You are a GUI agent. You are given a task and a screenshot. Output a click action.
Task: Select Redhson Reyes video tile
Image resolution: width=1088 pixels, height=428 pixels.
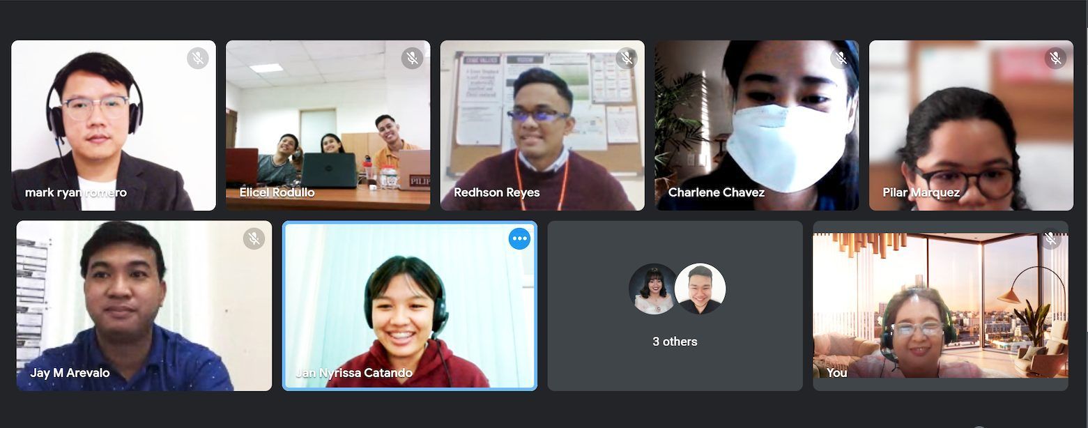542,125
